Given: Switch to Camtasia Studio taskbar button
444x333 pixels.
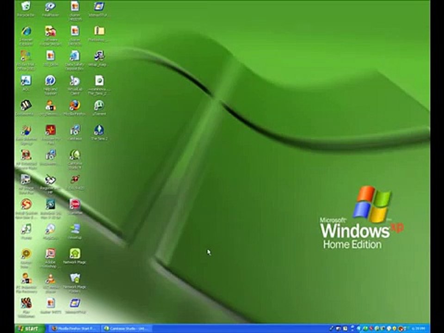Looking at the screenshot, I should click(127, 328).
